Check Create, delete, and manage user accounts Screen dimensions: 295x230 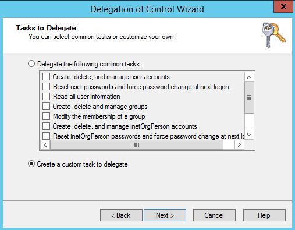[46, 77]
